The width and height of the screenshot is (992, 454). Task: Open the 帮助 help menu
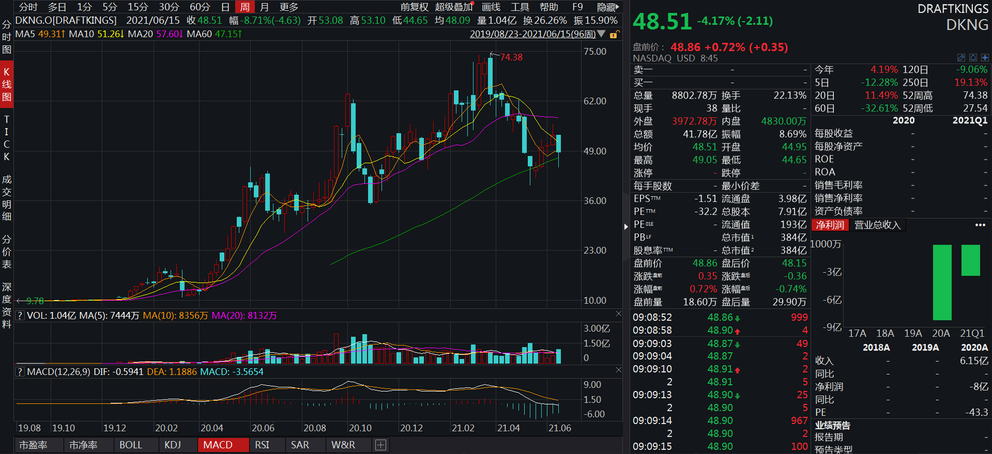549,7
